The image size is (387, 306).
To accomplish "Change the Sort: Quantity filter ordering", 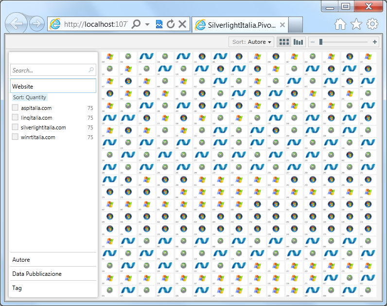I will [30, 97].
